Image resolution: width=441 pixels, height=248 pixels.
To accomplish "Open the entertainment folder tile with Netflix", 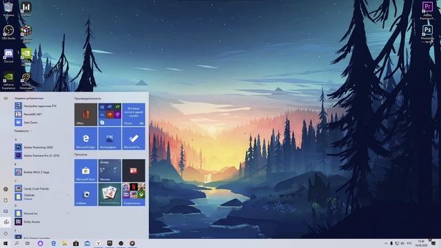I will click(x=134, y=194).
